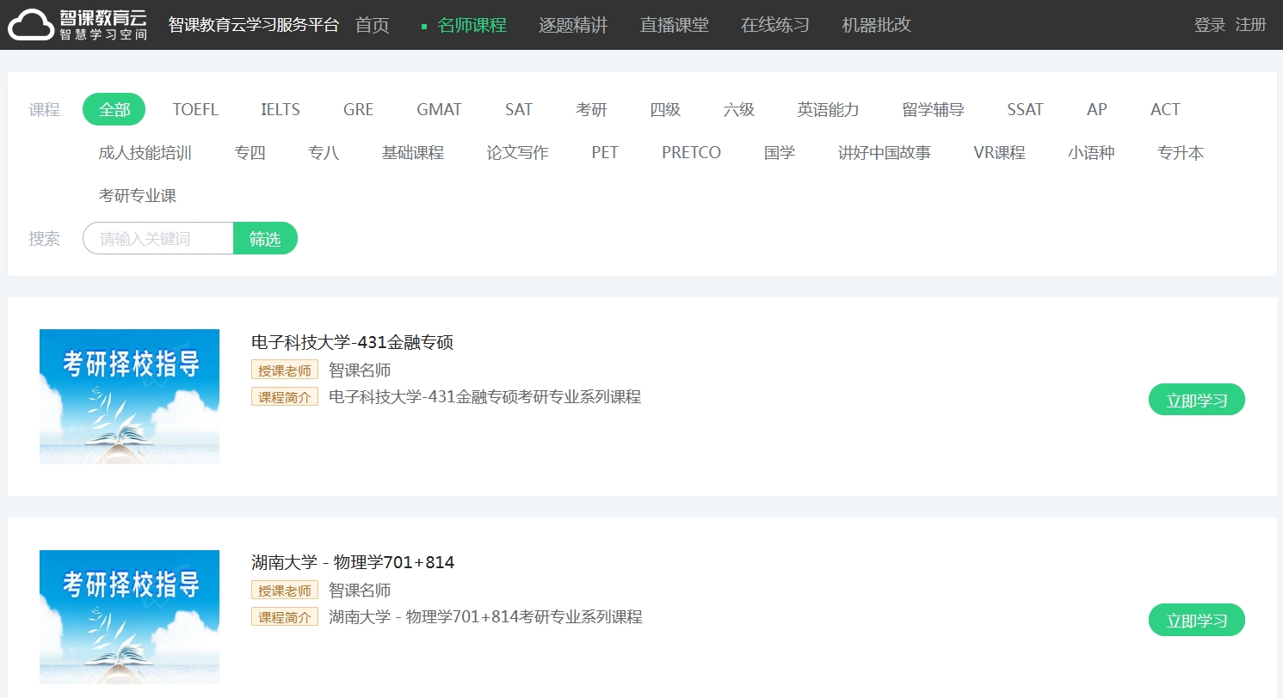1283x698 pixels.
Task: Click the 登录 link
Action: [1209, 25]
